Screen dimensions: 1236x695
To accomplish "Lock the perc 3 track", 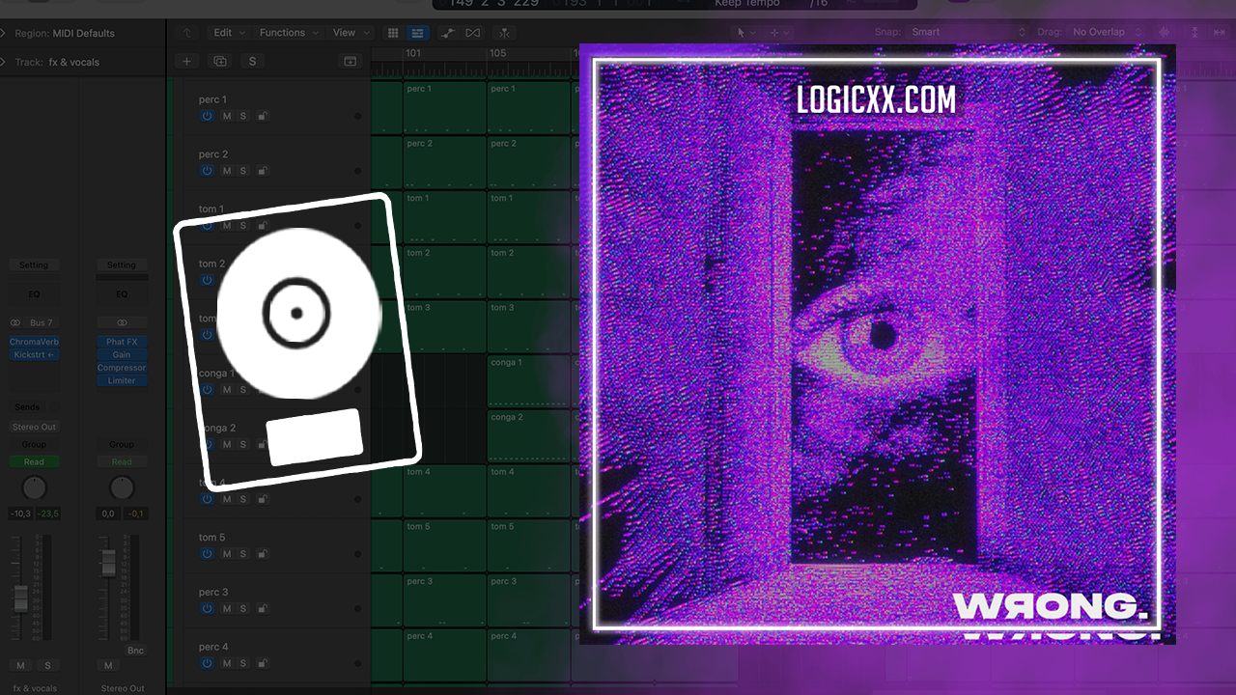I will pos(262,609).
